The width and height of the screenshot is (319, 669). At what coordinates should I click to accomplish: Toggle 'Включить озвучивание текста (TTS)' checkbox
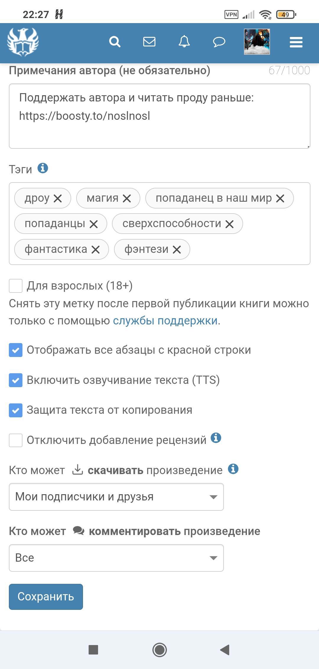pyautogui.click(x=16, y=380)
